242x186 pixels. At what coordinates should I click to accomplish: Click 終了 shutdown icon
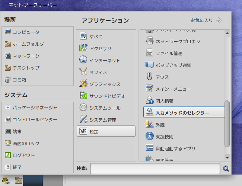coord(8,167)
